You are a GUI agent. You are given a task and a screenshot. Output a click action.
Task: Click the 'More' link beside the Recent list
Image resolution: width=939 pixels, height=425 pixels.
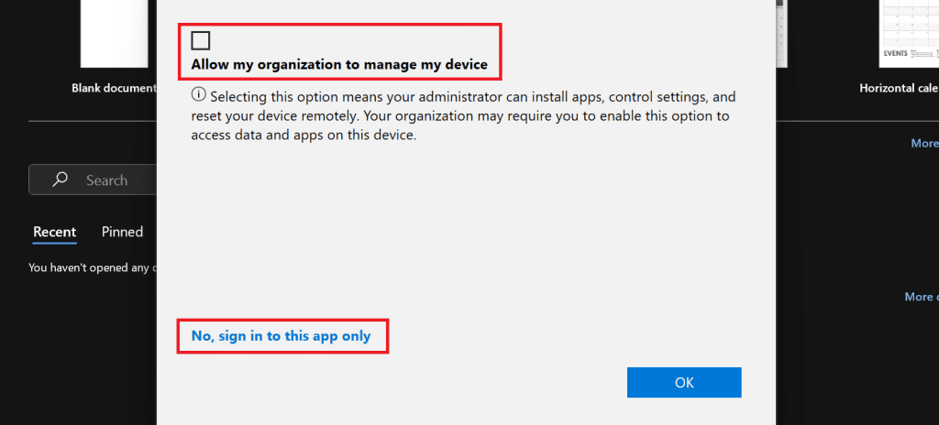(920, 297)
